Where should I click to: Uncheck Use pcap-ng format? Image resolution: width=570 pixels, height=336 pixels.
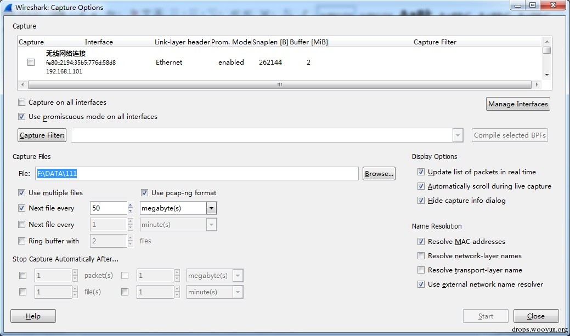coord(145,193)
